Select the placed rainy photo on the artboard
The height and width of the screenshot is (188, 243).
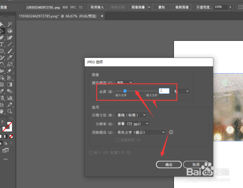228,107
